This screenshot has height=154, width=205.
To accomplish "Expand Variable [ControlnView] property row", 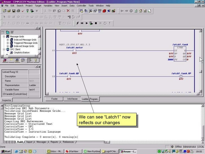I will (x=4, y=94).
